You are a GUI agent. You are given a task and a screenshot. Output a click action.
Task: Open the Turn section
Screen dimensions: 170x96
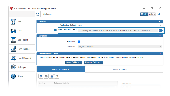pyautogui.click(x=22, y=31)
